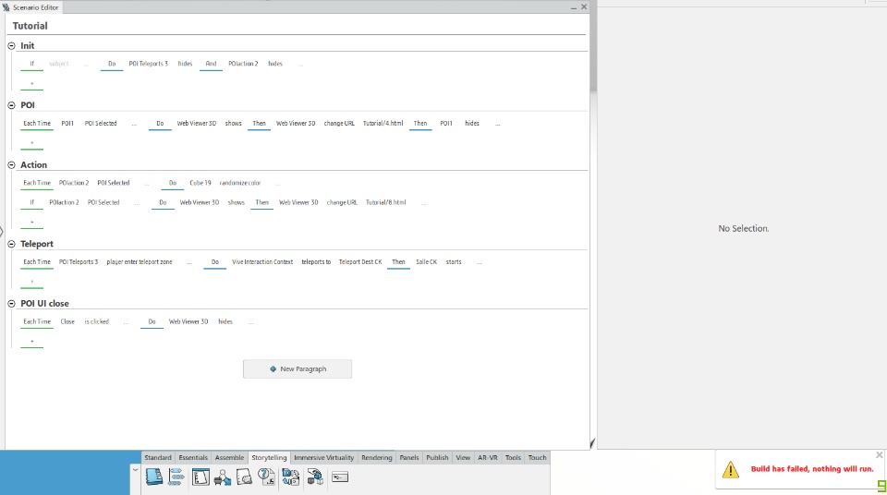Expand the side panel arrow left of the Scenario Editor
This screenshot has width=887, height=495.
(2, 232)
